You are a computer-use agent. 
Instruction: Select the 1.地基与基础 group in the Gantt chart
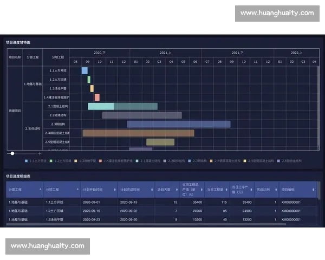point(32,84)
